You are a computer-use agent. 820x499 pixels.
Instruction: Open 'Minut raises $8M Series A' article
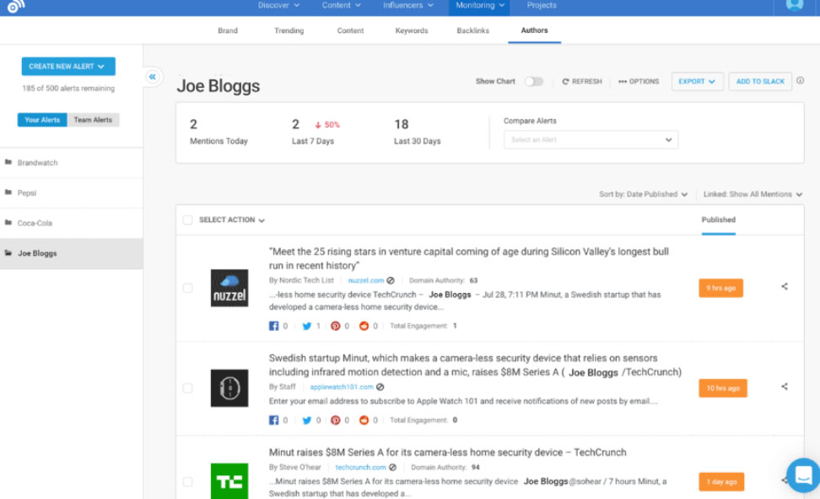click(448, 453)
